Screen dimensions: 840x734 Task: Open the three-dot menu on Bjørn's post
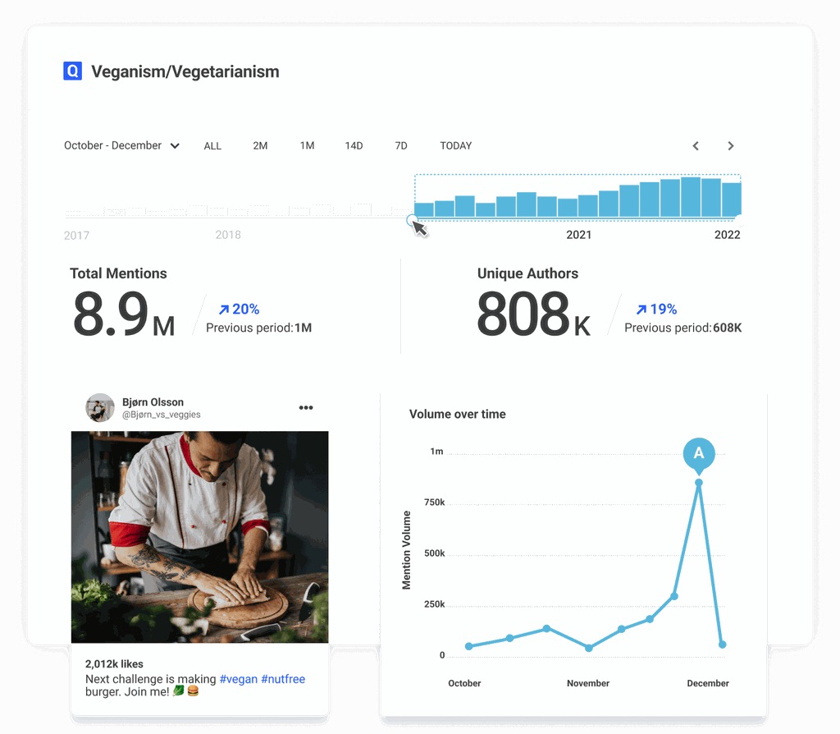click(x=306, y=407)
